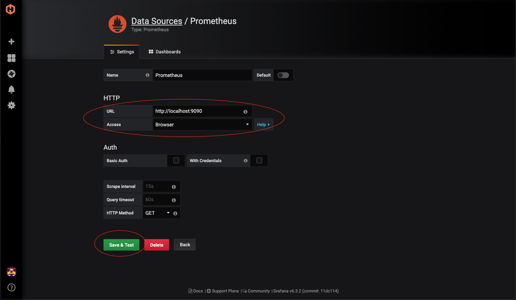This screenshot has height=300, width=516.
Task: Show info icon beside With Credentials
Action: [x=246, y=161]
